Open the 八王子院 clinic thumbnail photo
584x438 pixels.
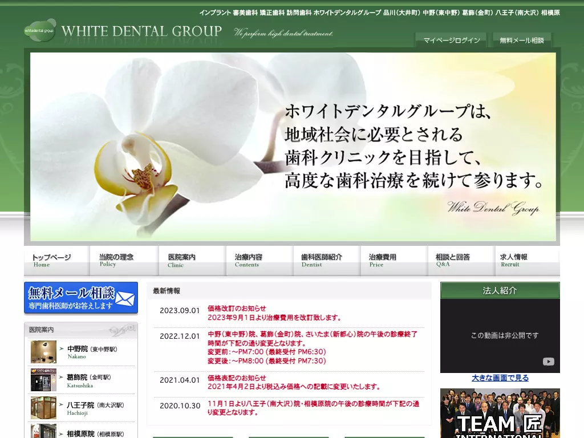43,408
